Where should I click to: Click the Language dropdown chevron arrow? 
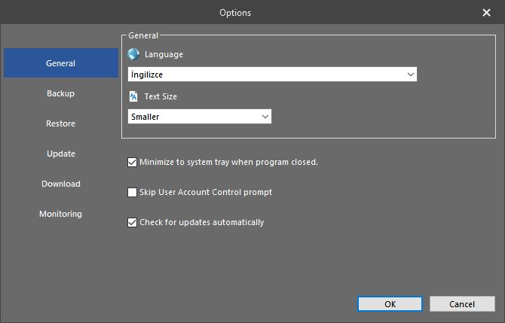[x=410, y=75]
